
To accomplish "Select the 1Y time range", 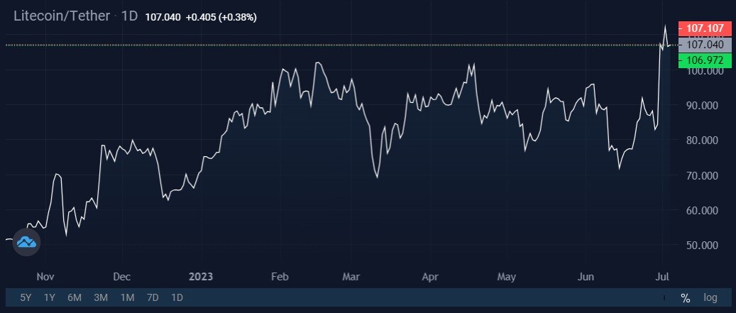I will pyautogui.click(x=49, y=297).
